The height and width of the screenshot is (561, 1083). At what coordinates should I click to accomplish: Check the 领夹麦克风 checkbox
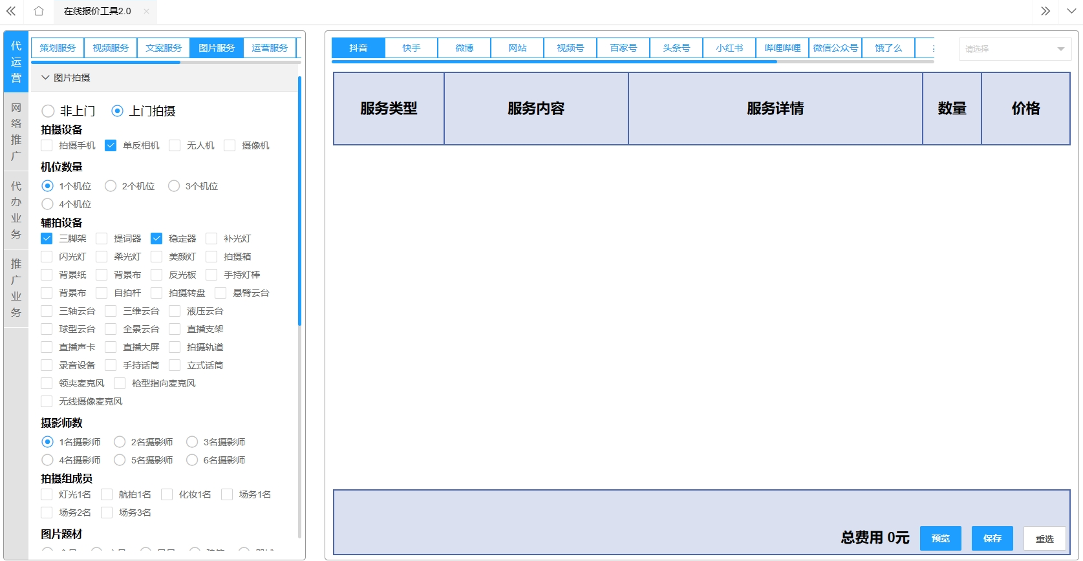(x=47, y=383)
